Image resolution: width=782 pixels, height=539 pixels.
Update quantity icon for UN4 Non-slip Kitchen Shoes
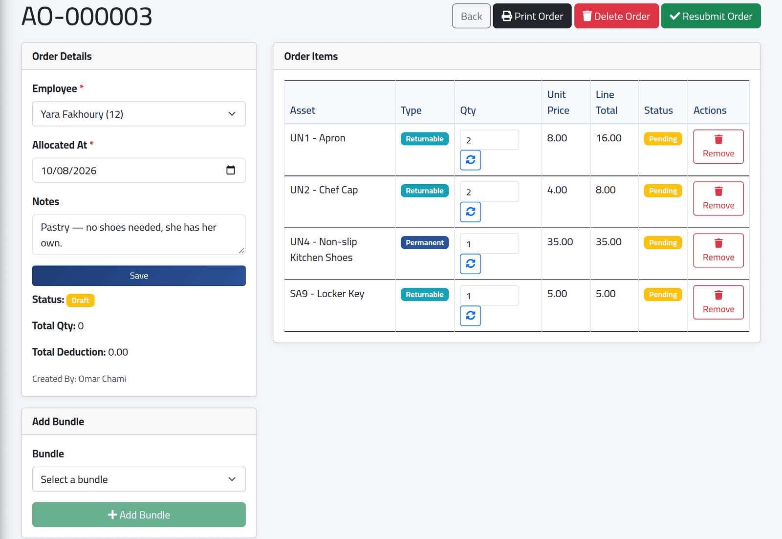tap(470, 264)
